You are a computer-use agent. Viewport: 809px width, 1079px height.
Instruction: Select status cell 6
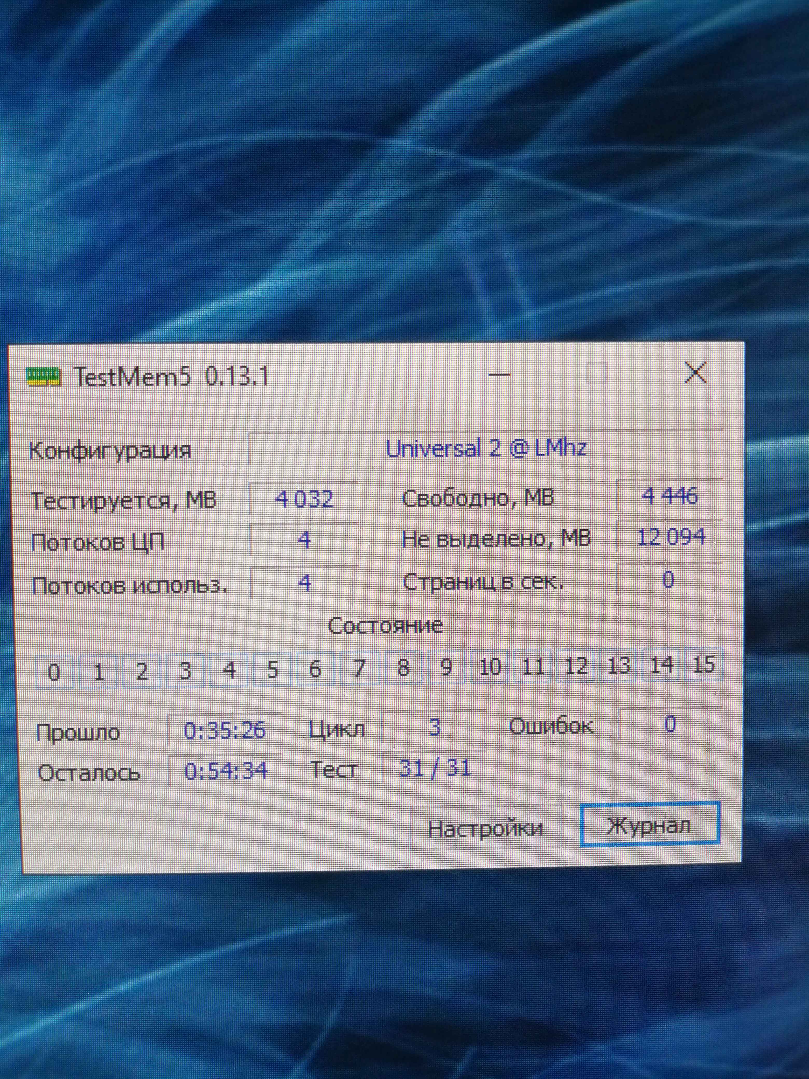point(315,669)
